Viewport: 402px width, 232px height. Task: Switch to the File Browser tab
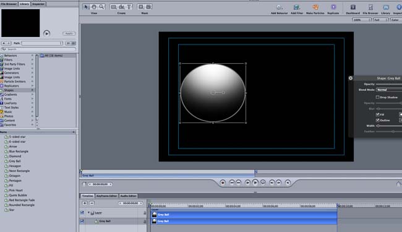(9, 4)
